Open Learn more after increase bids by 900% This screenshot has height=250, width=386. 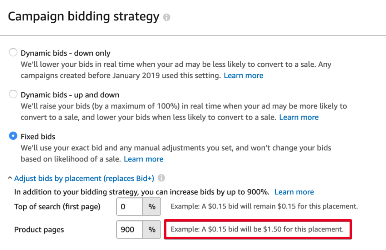pos(294,192)
